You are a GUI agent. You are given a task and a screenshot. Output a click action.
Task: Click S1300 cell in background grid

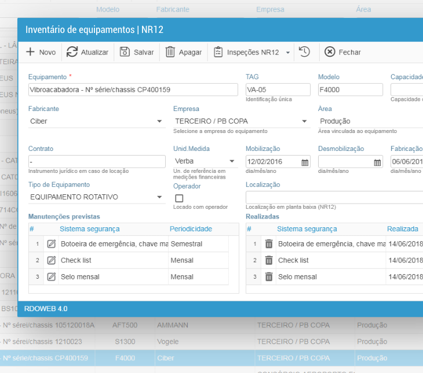125,342
